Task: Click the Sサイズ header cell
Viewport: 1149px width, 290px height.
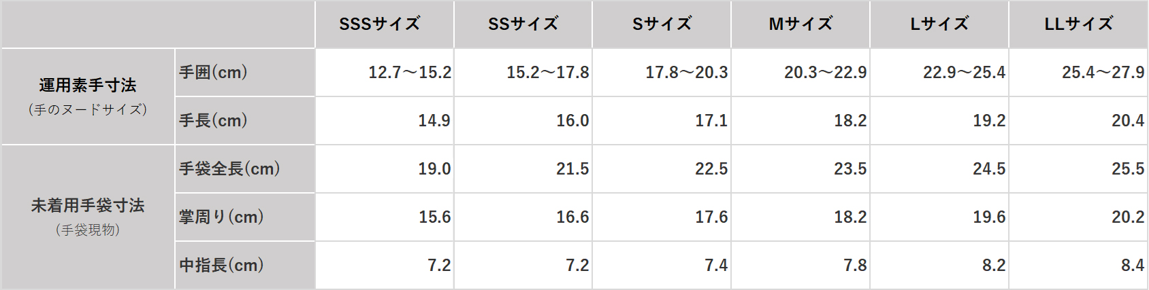Action: 662,24
